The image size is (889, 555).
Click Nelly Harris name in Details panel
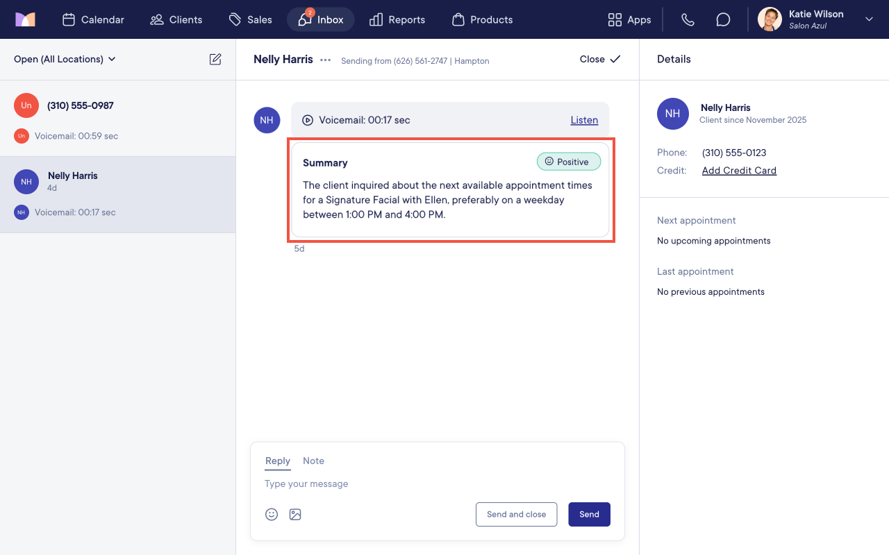[x=725, y=108]
